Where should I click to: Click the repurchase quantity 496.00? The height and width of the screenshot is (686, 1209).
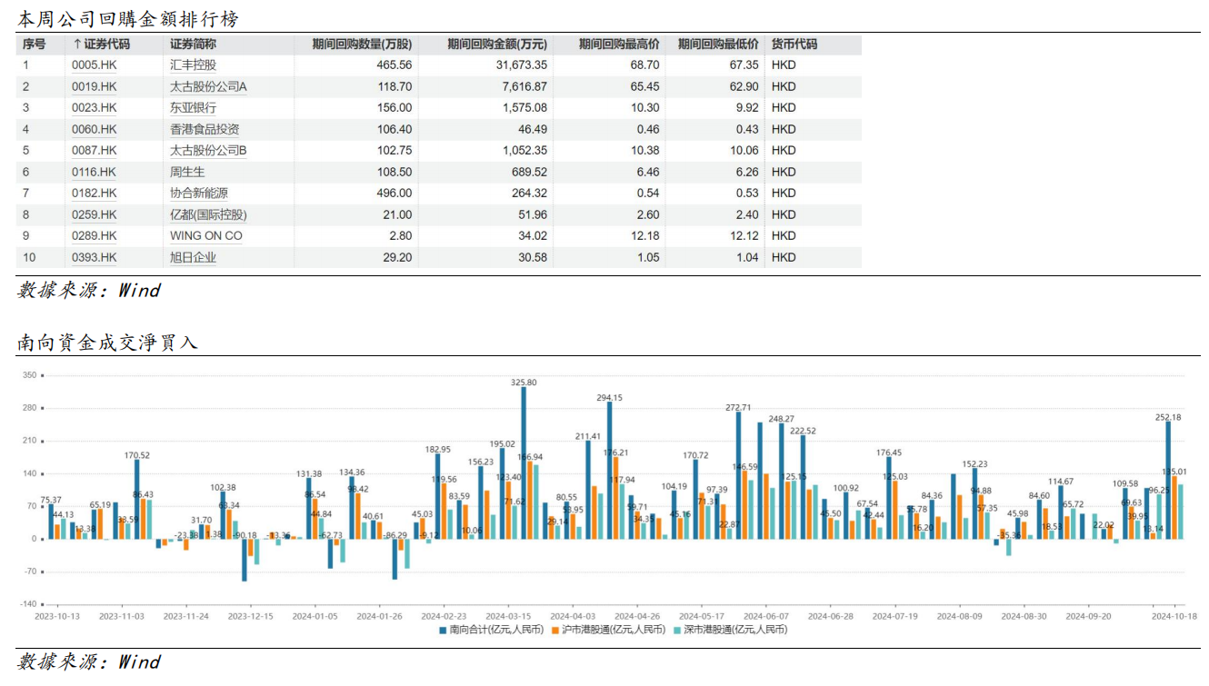click(x=395, y=194)
